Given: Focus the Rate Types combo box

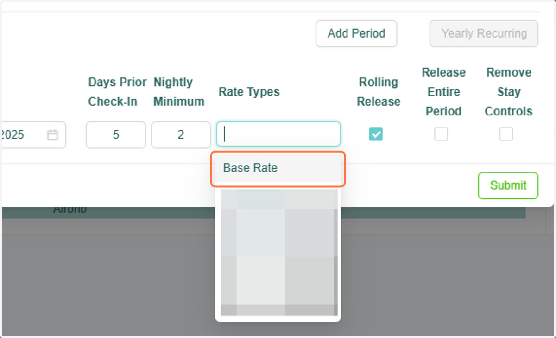Looking at the screenshot, I should click(278, 134).
